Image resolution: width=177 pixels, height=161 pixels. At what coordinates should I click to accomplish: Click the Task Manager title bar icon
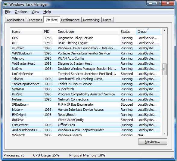pos(5,5)
